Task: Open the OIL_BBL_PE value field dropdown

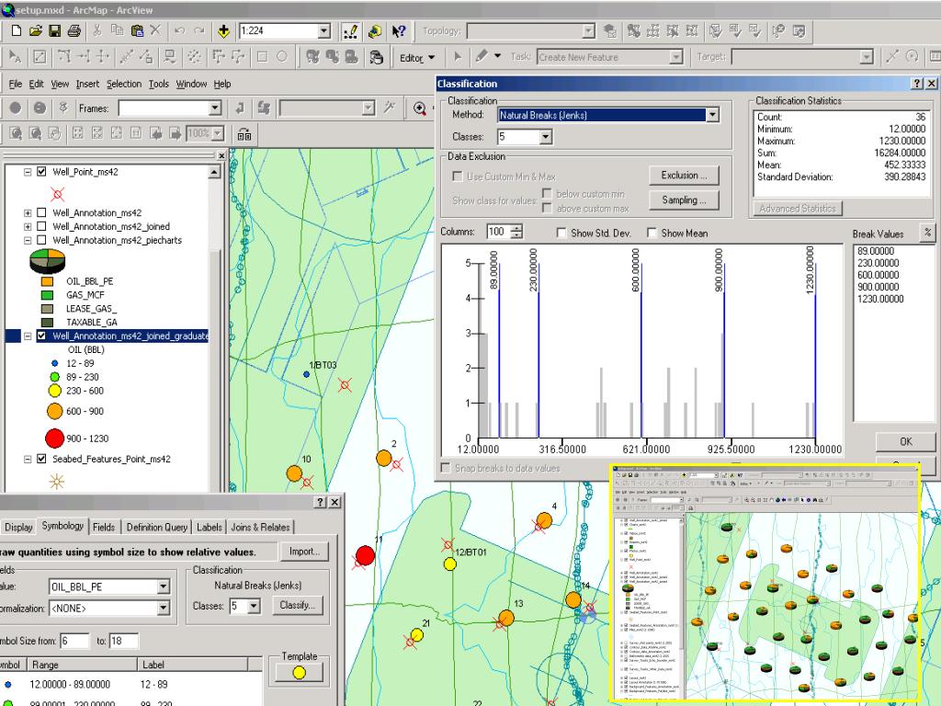Action: coord(164,586)
